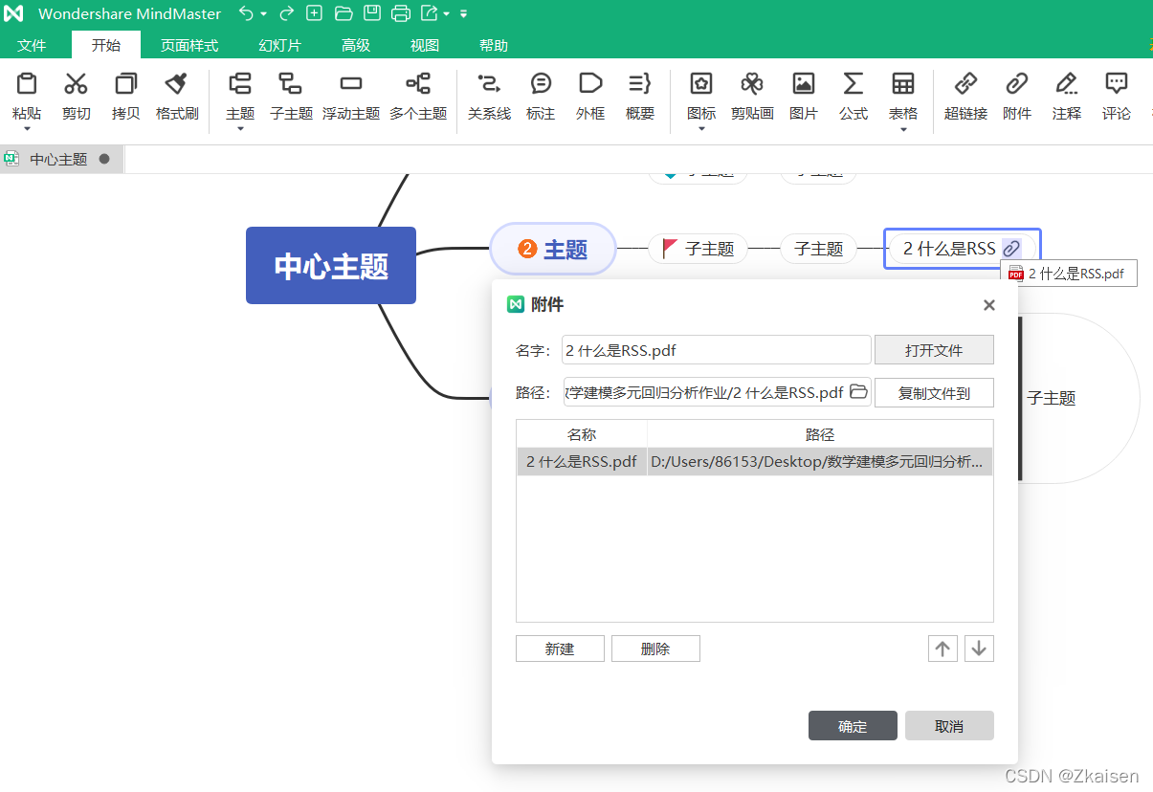The image size is (1153, 792).
Task: Add Multiple Topics (多个主题)
Action: pyautogui.click(x=418, y=97)
